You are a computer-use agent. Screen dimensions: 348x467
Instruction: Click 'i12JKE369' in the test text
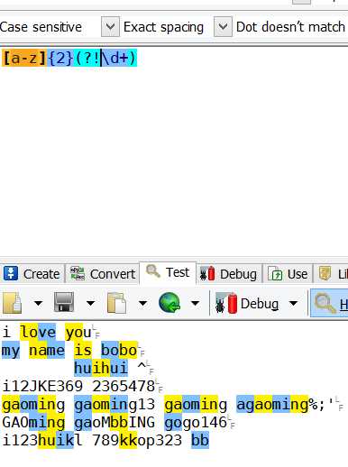click(42, 386)
